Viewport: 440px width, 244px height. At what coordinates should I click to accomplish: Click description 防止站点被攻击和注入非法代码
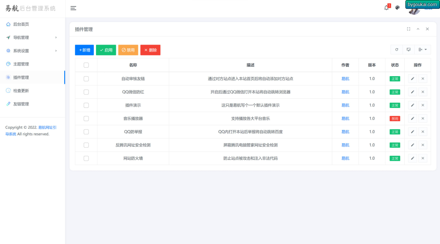point(251,158)
